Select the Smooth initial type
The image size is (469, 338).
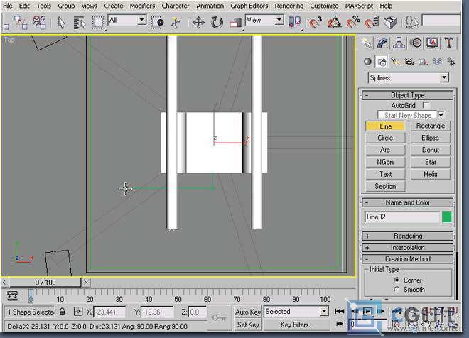point(397,289)
